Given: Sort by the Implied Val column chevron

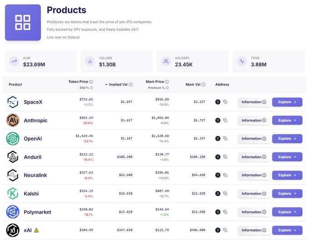Looking at the screenshot, I should [106, 85].
